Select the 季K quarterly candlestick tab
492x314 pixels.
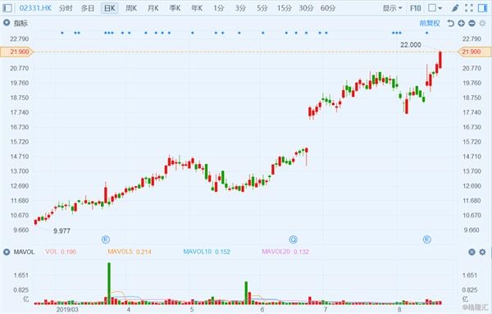tap(175, 8)
